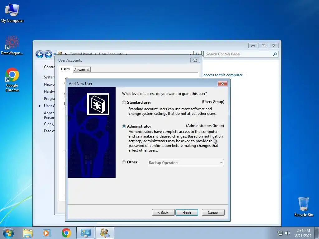Click the '(Users Group)' label
319x239 pixels.
click(213, 102)
